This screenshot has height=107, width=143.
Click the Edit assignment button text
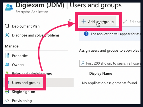click(x=135, y=22)
